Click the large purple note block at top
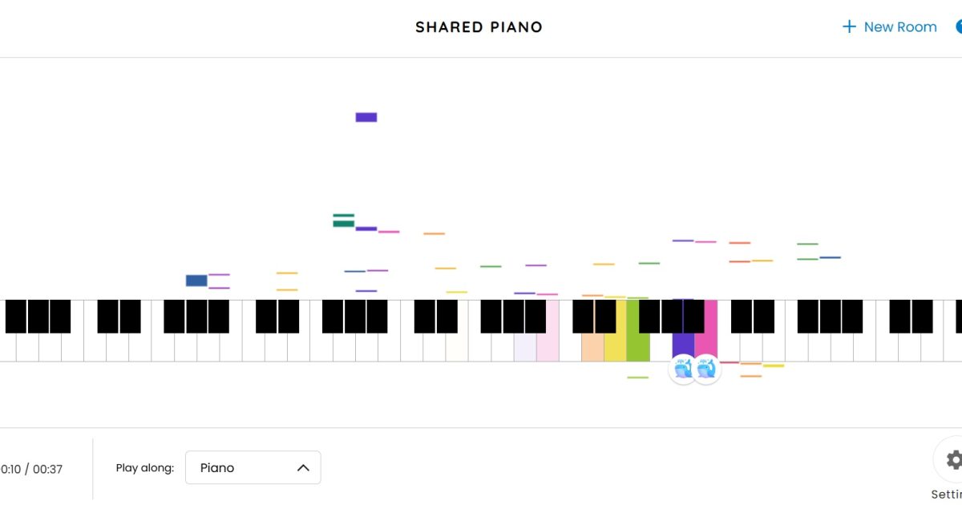Viewport: 962px width, 505px height. 366,117
